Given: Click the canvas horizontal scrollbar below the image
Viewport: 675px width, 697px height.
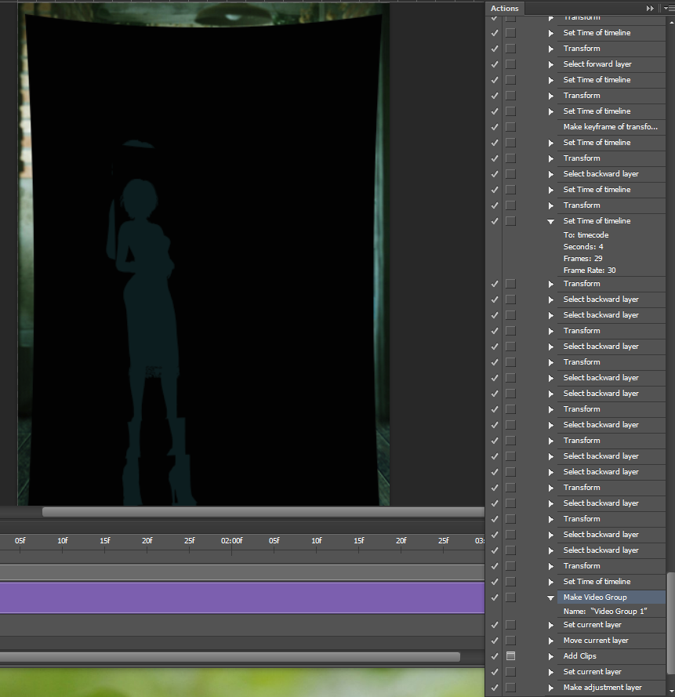Looking at the screenshot, I should (263, 512).
